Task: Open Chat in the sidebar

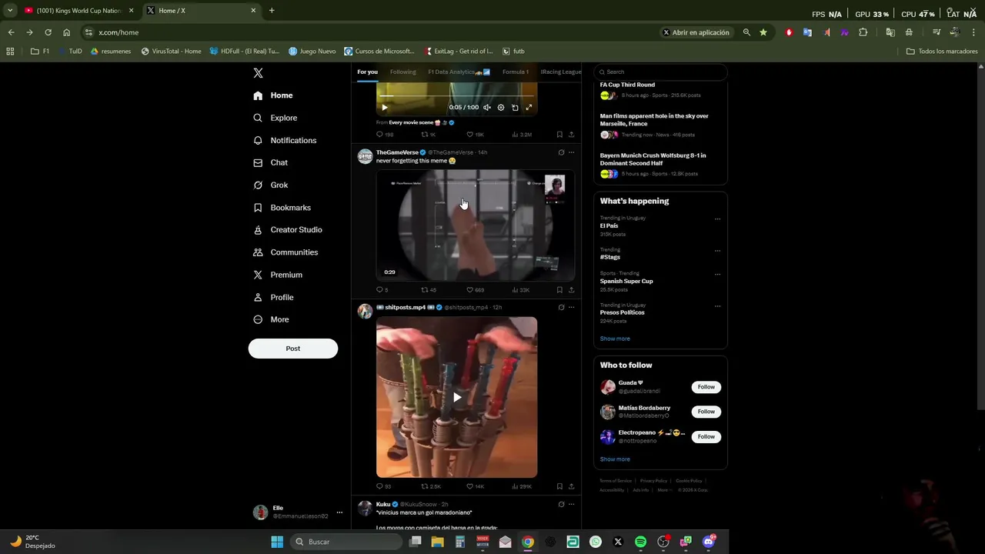Action: pyautogui.click(x=270, y=162)
